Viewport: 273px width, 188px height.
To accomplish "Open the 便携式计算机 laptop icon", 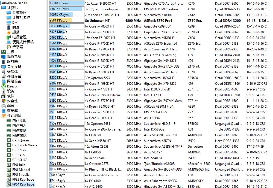I will (x=9, y=42).
